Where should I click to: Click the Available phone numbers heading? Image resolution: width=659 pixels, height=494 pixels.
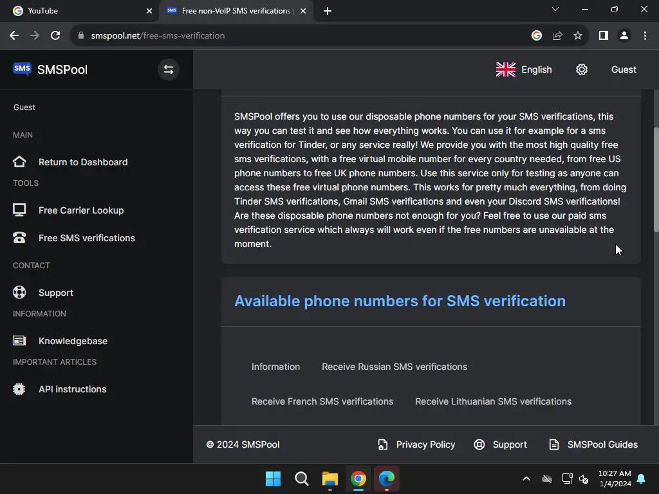tap(400, 301)
